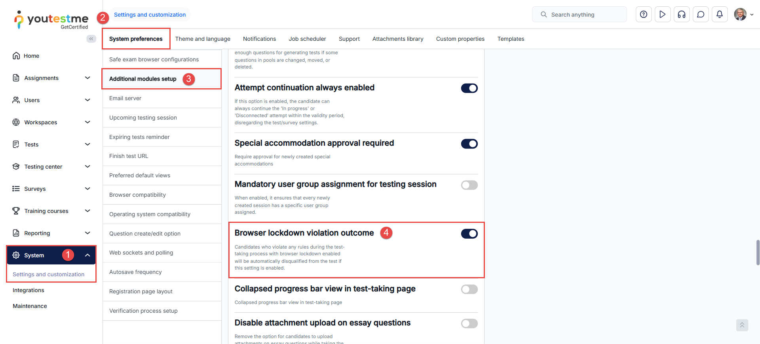
Task: Open the chat bubble icon
Action: tap(701, 15)
